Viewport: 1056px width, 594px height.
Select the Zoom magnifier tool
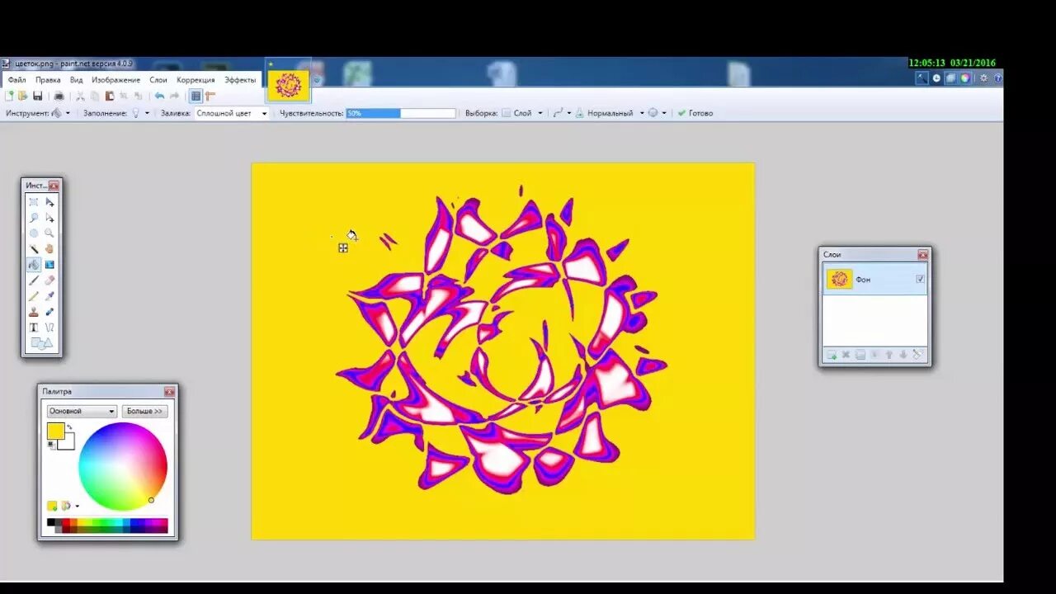(49, 233)
